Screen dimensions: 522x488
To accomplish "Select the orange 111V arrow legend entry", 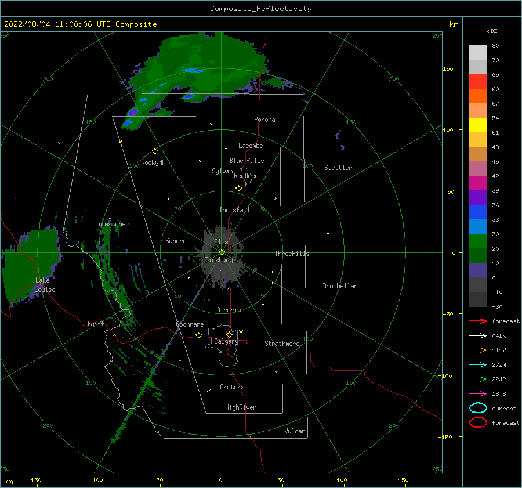I will 478,350.
